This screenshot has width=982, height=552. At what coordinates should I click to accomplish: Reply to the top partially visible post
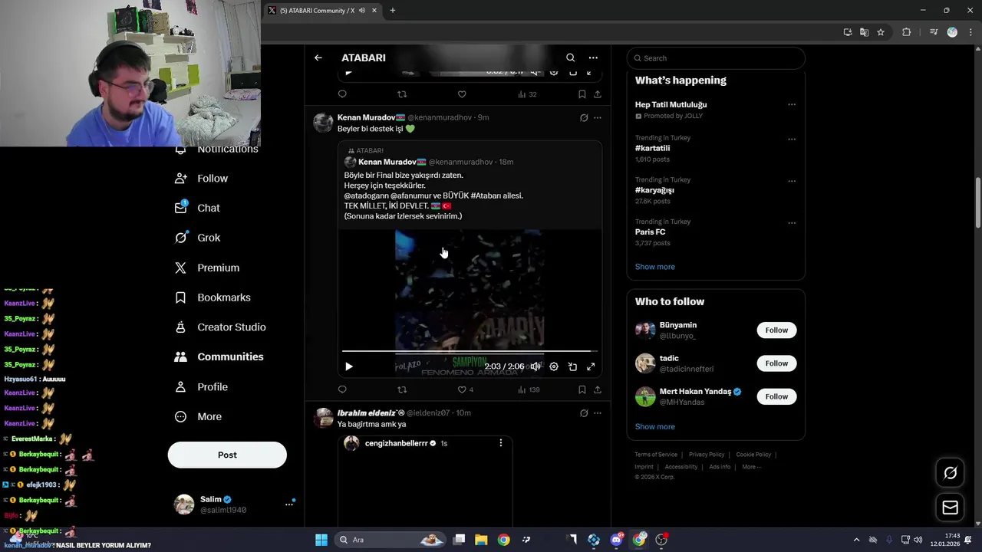(342, 94)
